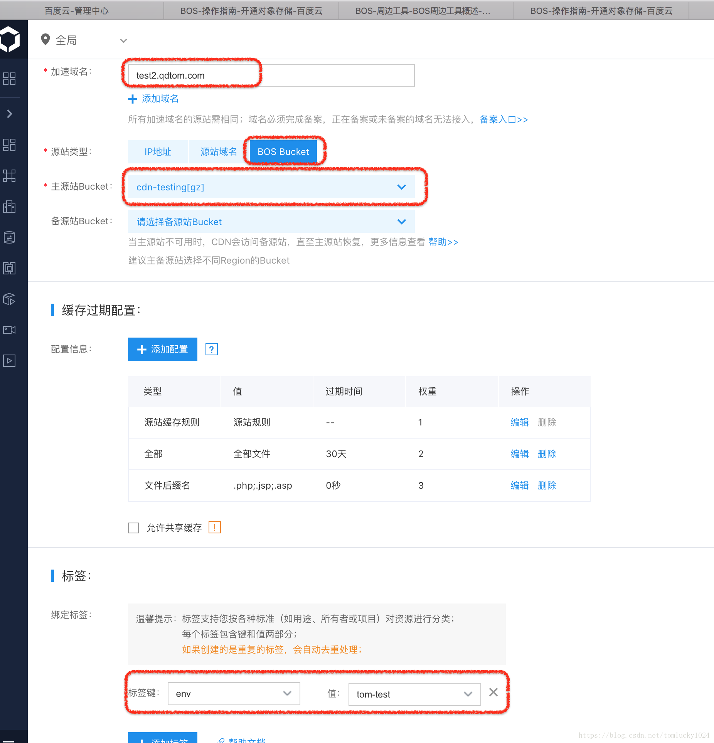This screenshot has width=714, height=743.
Task: Open the database storage sidebar icon
Action: [x=9, y=237]
